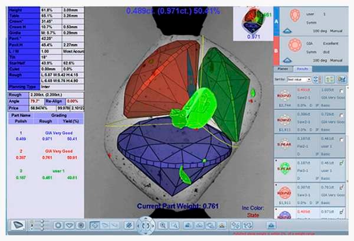Select the S.PEAR Pie2-1 result icon

tap(284, 145)
